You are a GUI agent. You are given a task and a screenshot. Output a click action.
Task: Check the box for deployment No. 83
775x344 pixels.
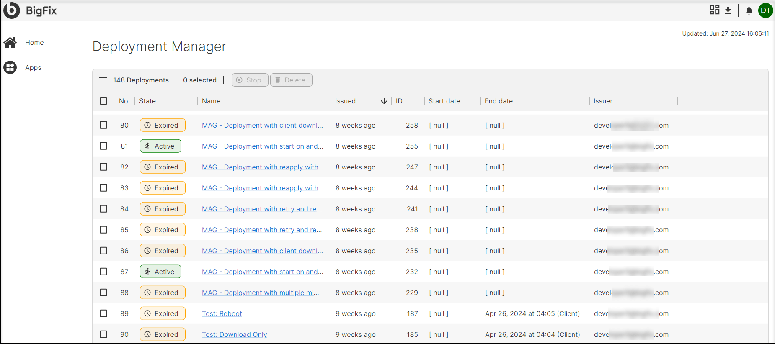[x=103, y=188]
